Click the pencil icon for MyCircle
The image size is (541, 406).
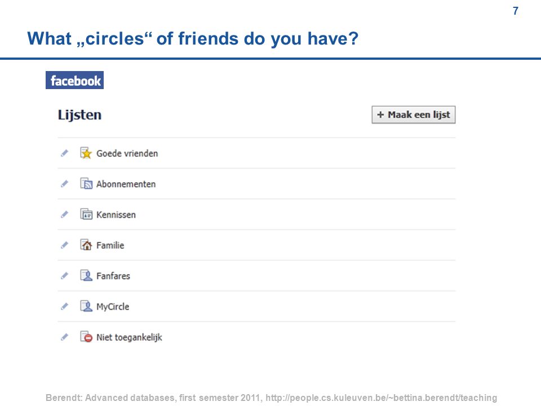[x=64, y=306]
